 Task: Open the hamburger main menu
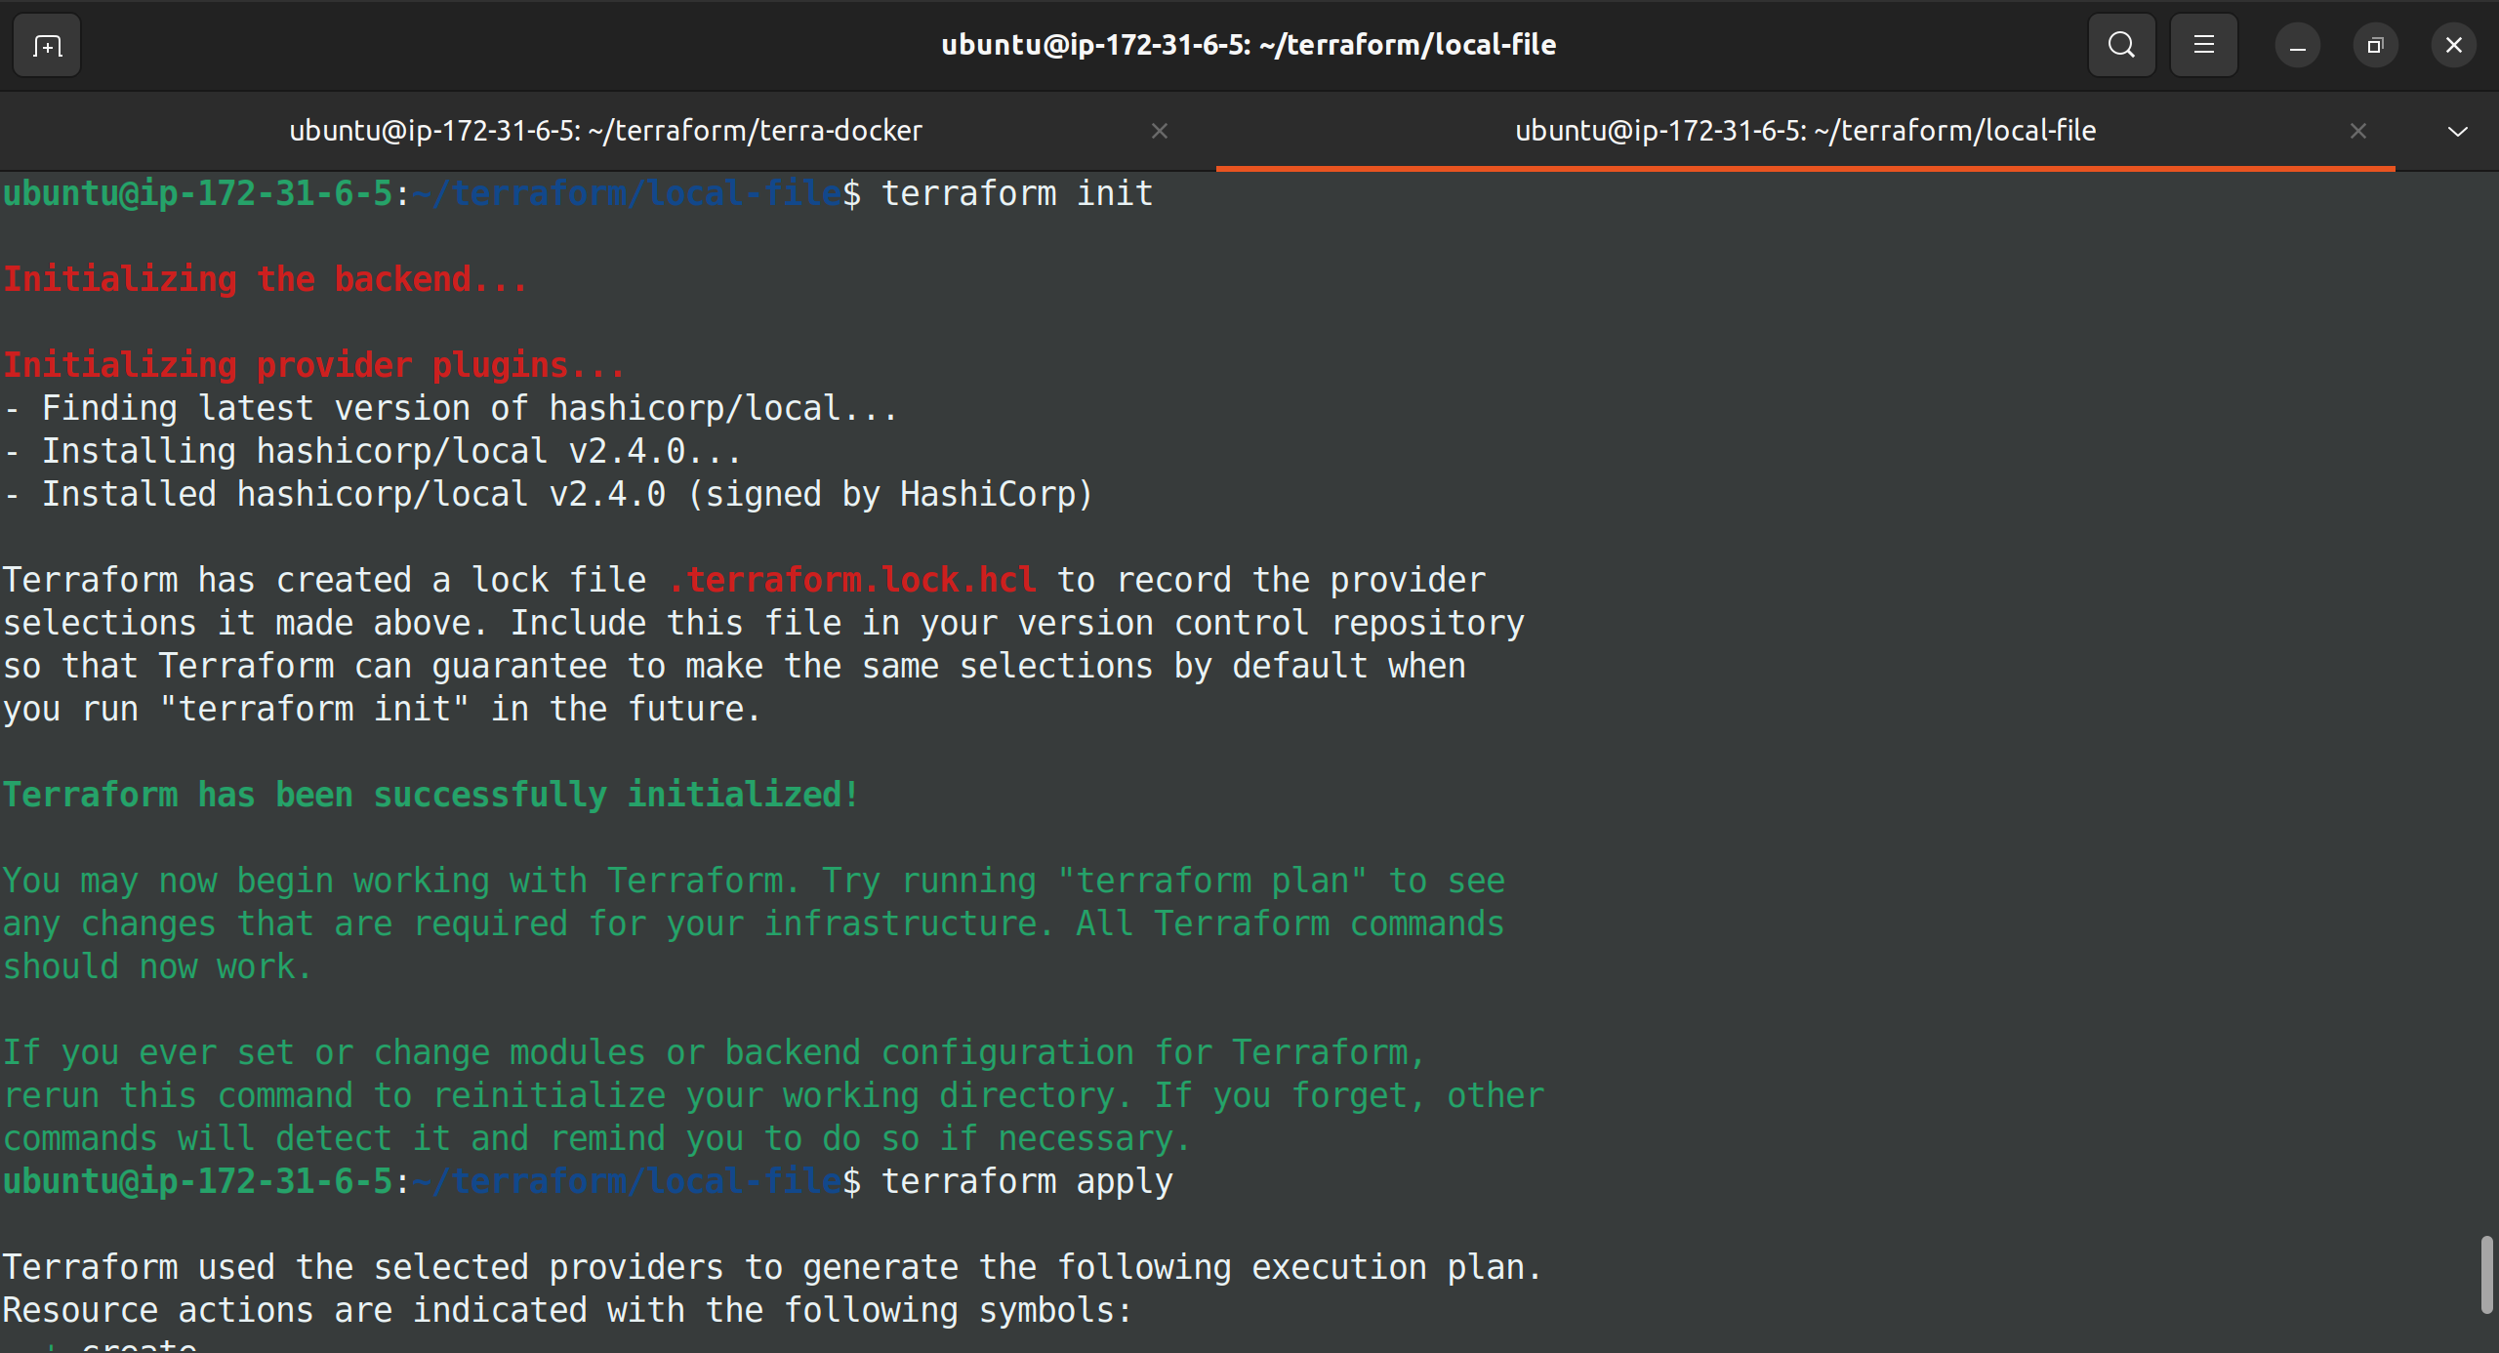coord(2203,45)
